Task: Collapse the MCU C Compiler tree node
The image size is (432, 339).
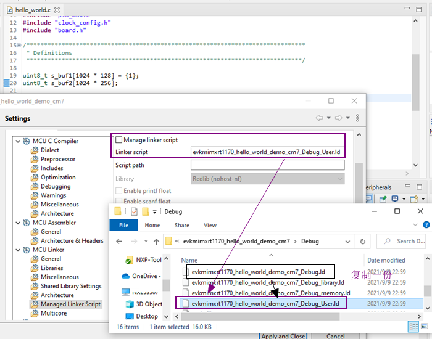Action: (18, 141)
